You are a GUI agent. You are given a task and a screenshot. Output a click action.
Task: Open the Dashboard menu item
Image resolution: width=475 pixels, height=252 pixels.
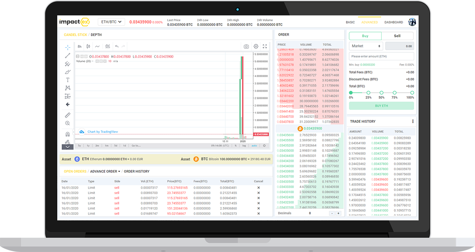click(x=393, y=22)
